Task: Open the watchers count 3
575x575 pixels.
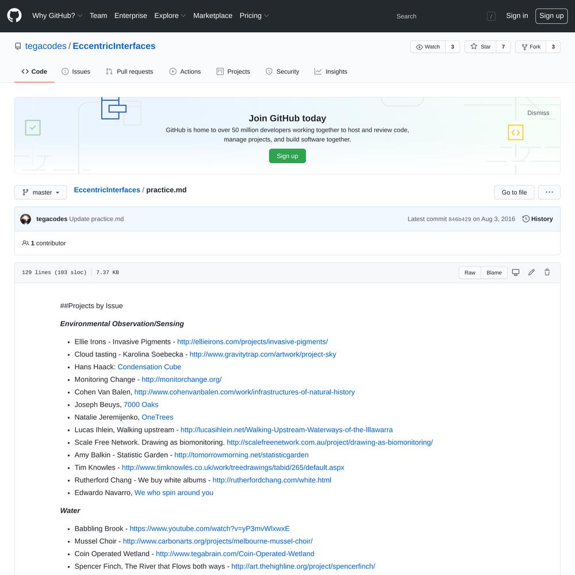Action: [x=453, y=47]
